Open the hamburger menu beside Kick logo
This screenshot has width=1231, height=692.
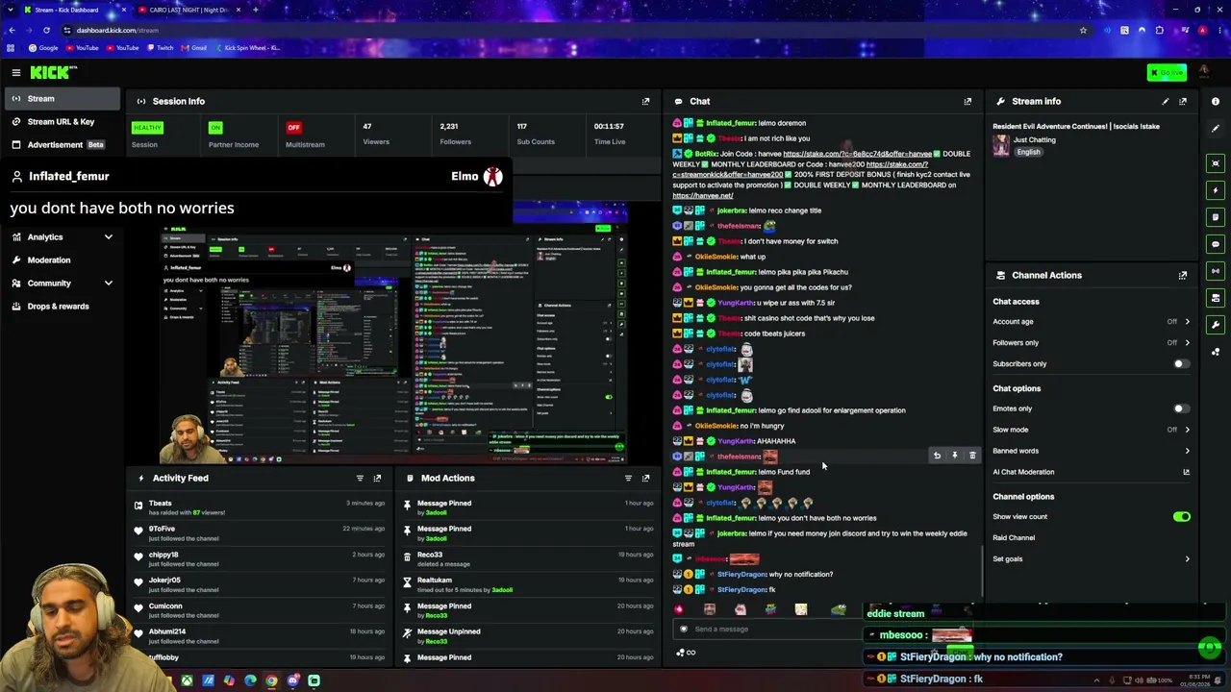[x=16, y=72]
